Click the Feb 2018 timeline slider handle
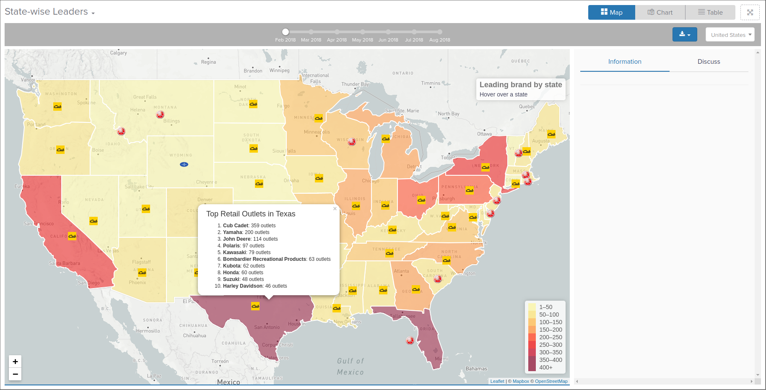The width and height of the screenshot is (766, 390). (286, 32)
